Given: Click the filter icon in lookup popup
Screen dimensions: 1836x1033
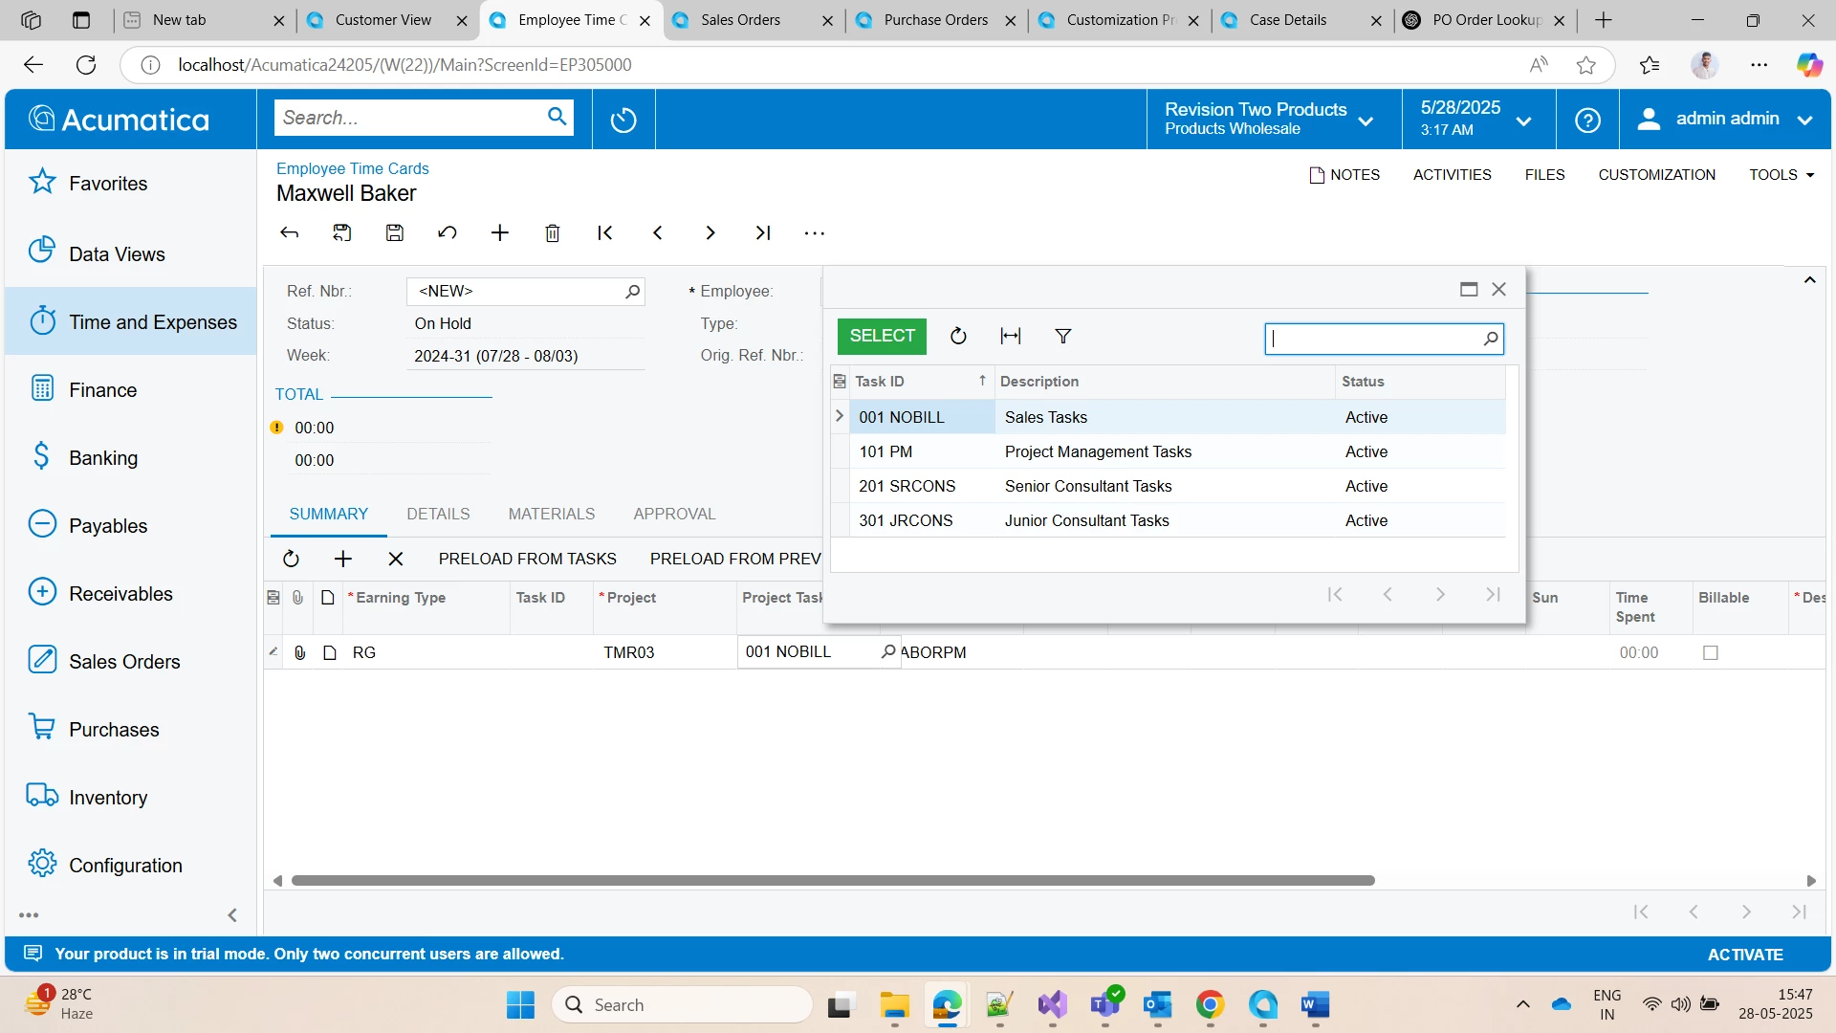Looking at the screenshot, I should [x=1062, y=336].
